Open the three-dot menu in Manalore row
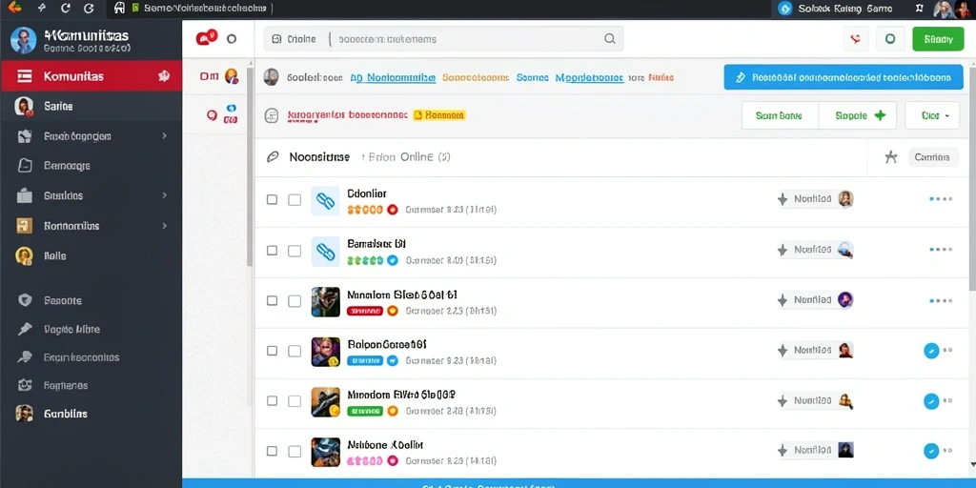The width and height of the screenshot is (976, 488). [941, 300]
